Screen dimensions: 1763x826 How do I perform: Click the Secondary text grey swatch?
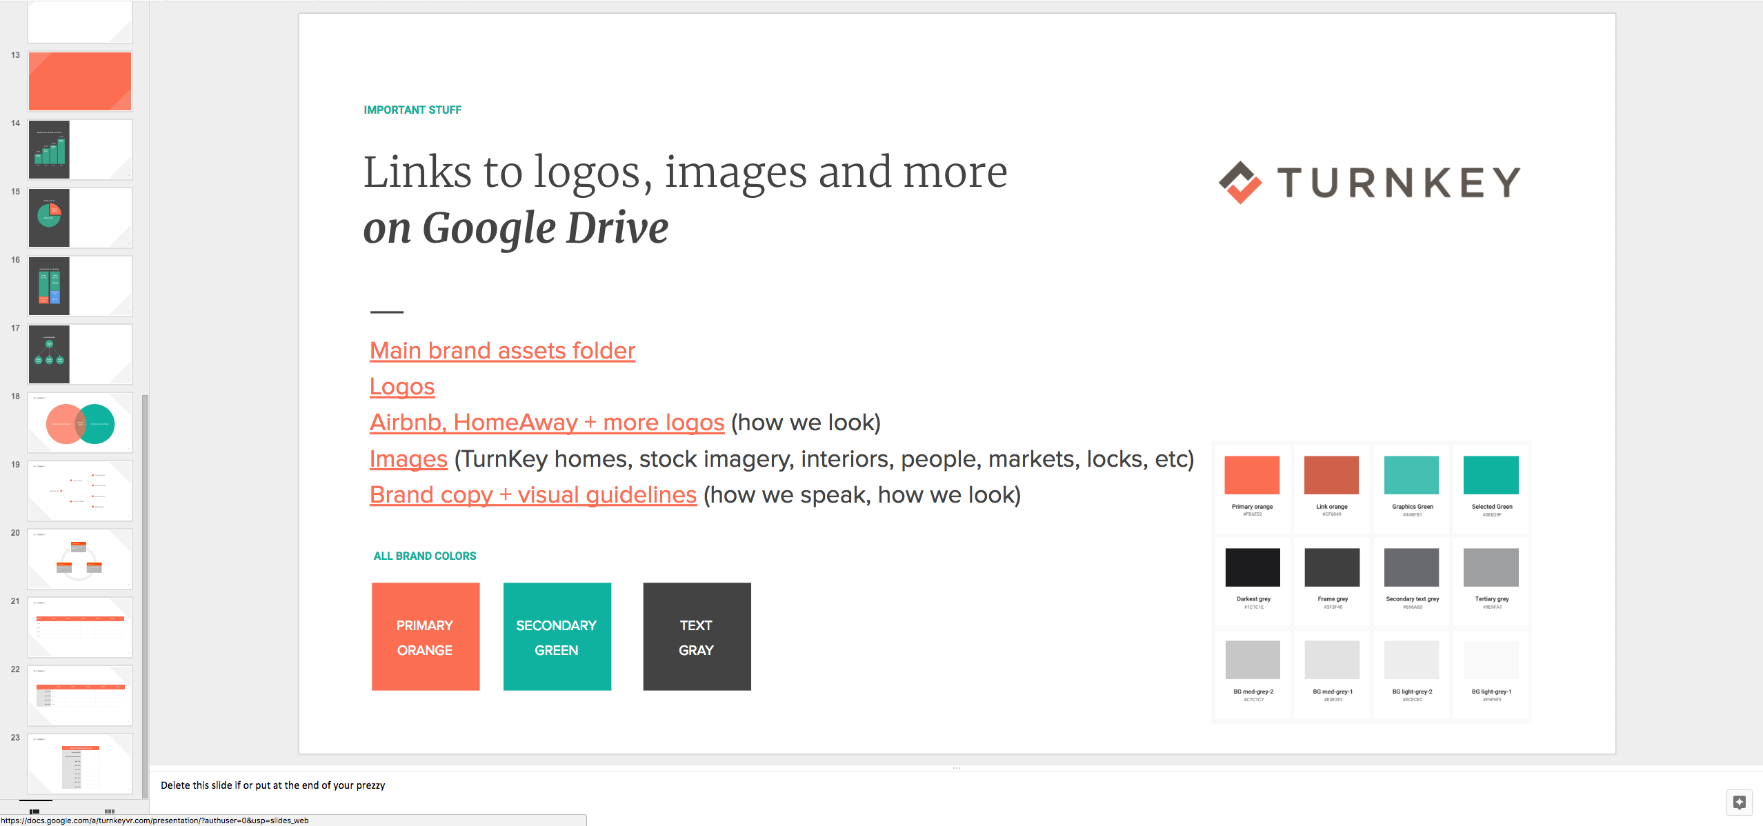tap(1411, 567)
